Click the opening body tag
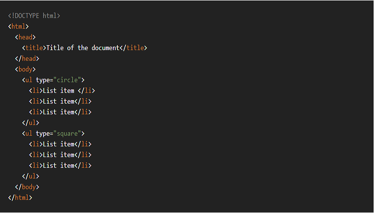374x213 pixels. coord(25,69)
